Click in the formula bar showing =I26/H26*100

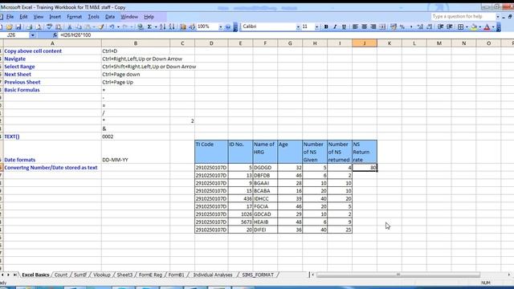[x=285, y=35]
